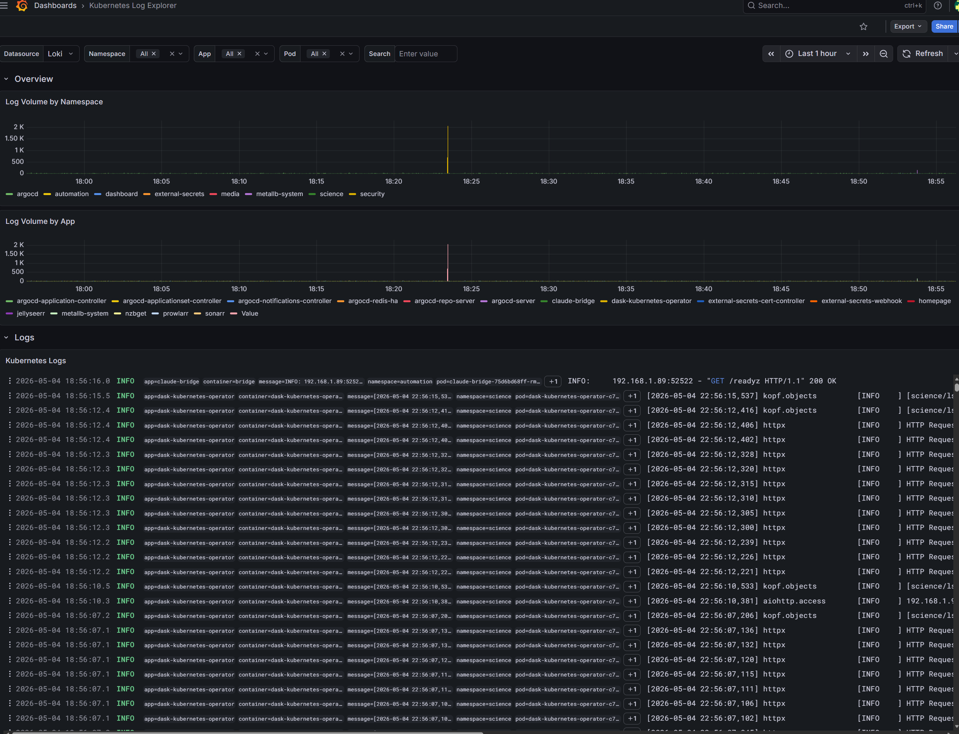Viewport: 959px width, 734px height.
Task: Remove the All chip in Namespace filter
Action: tap(153, 54)
